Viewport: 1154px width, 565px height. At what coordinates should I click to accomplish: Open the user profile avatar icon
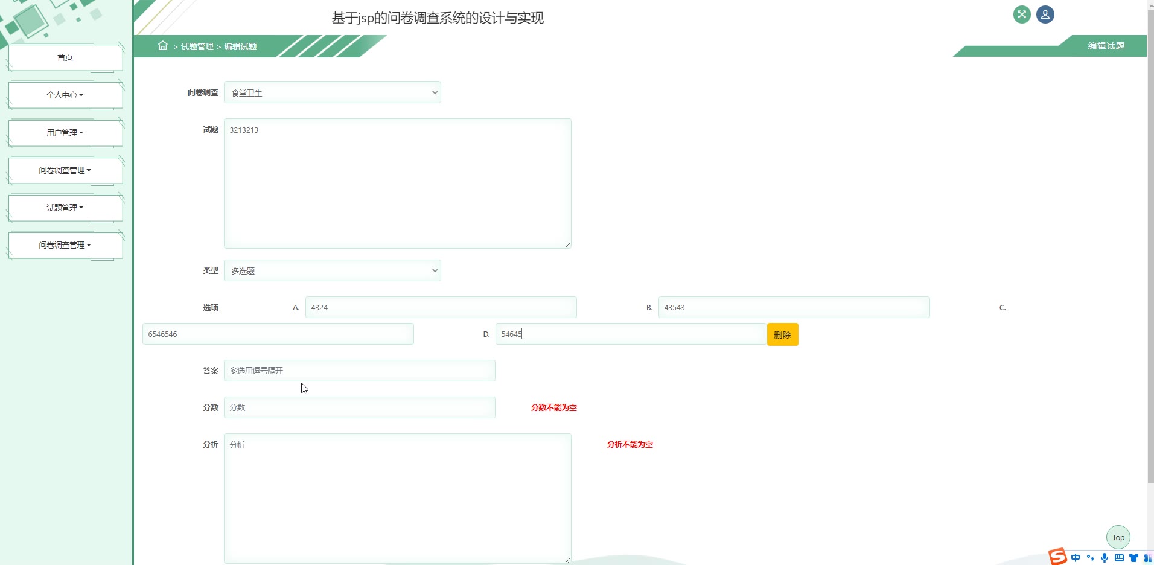click(x=1045, y=14)
